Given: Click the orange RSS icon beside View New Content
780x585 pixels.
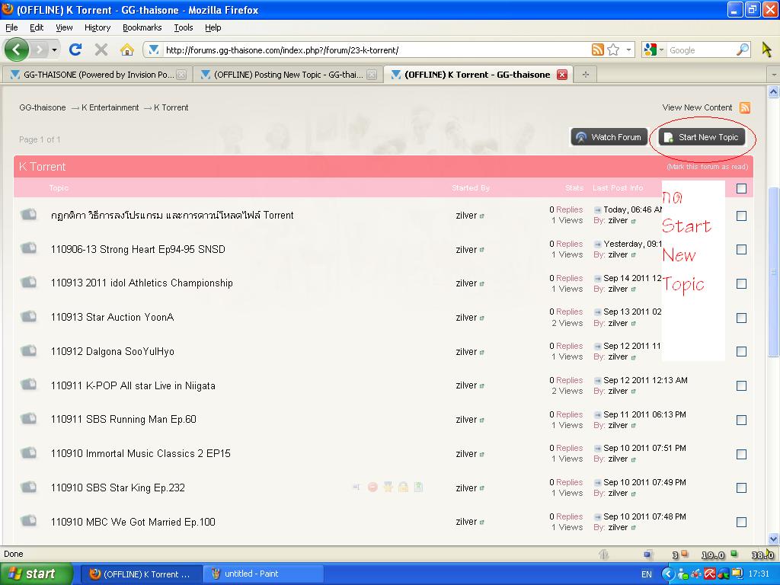Looking at the screenshot, I should coord(745,107).
